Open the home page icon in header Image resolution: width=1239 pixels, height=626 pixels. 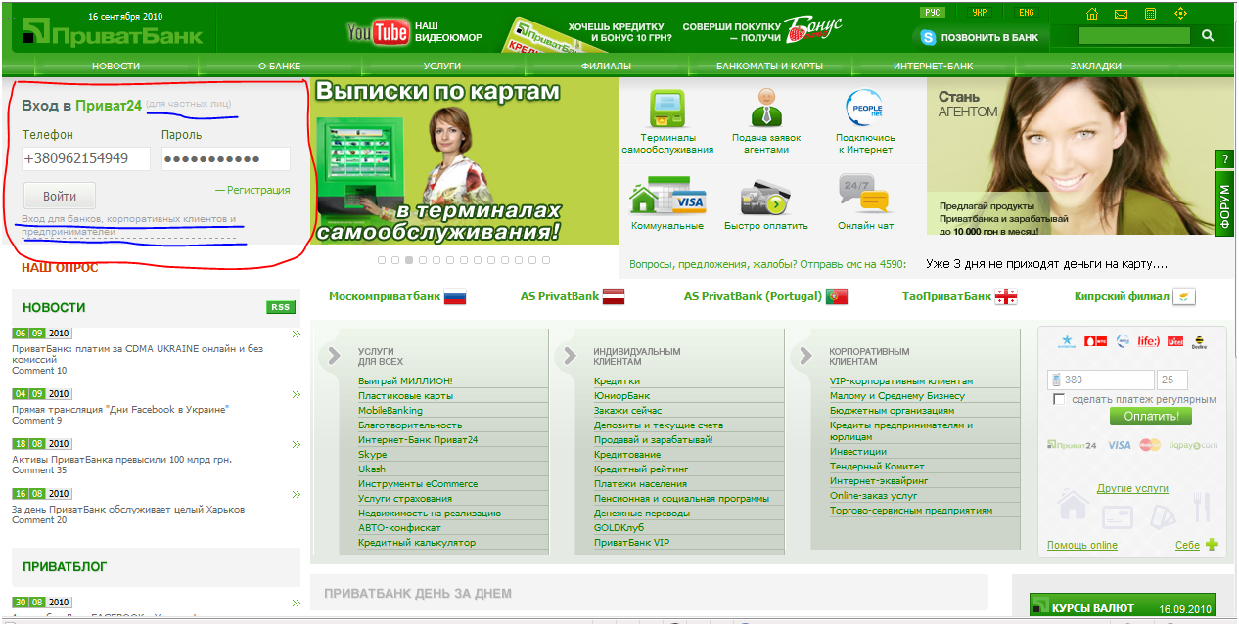tap(1092, 14)
